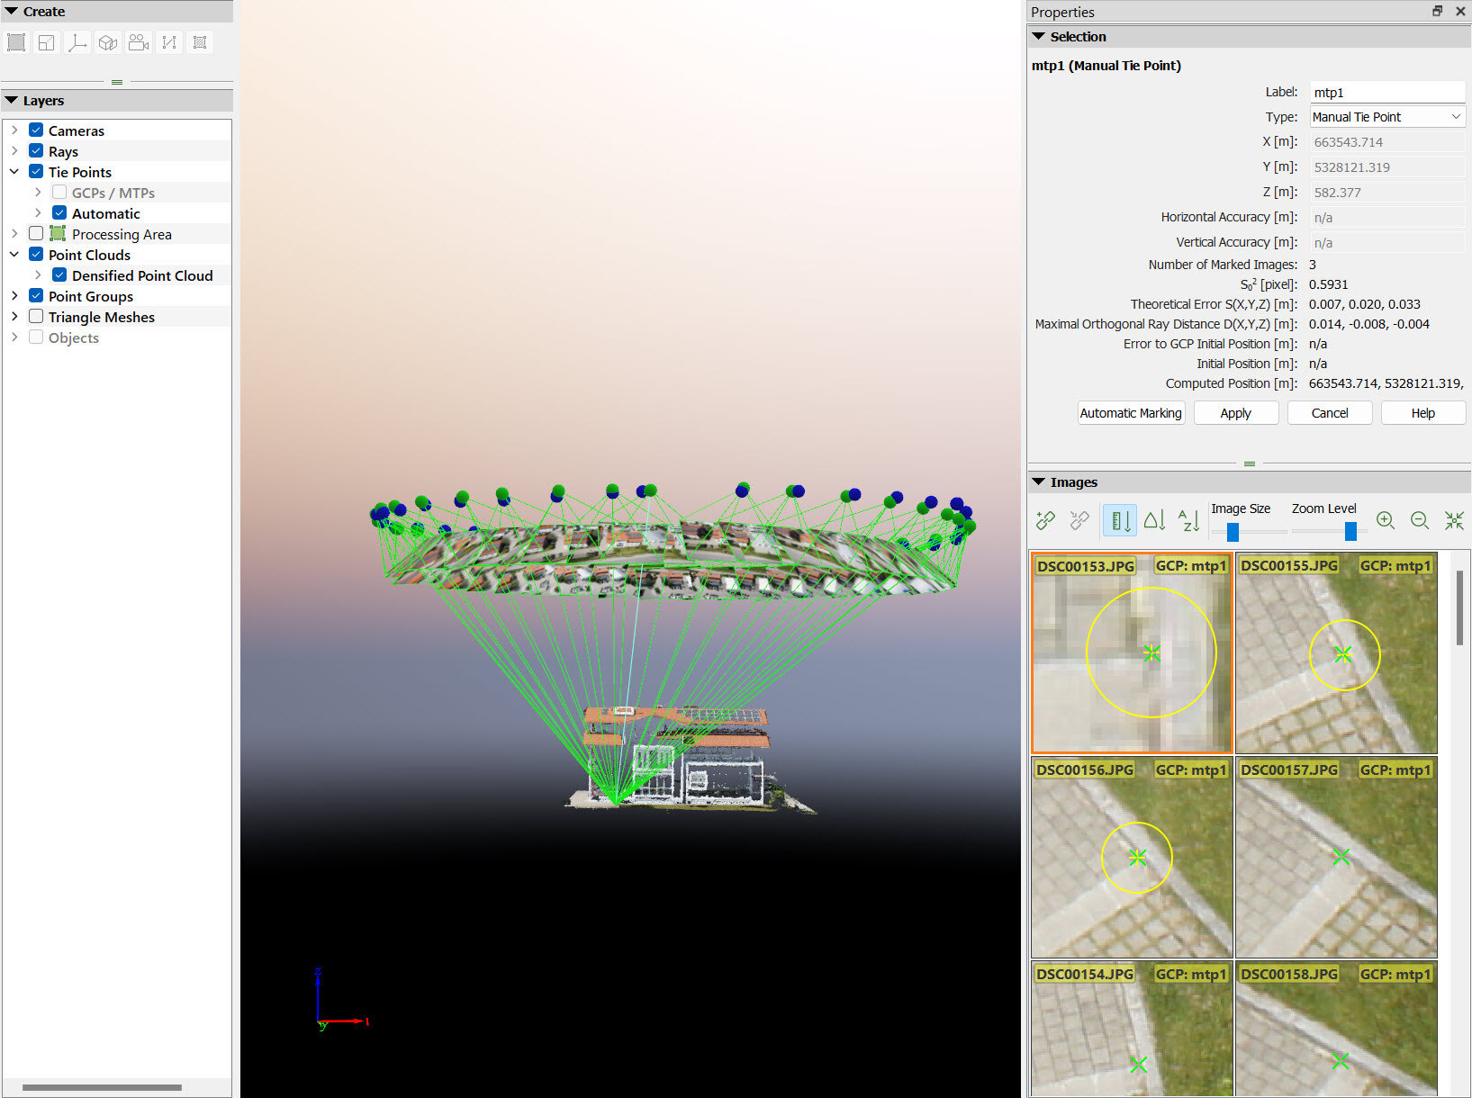Screen dimensions: 1472x1098
Task: Sort images alphabetically with A-Z icon
Action: click(x=1188, y=520)
